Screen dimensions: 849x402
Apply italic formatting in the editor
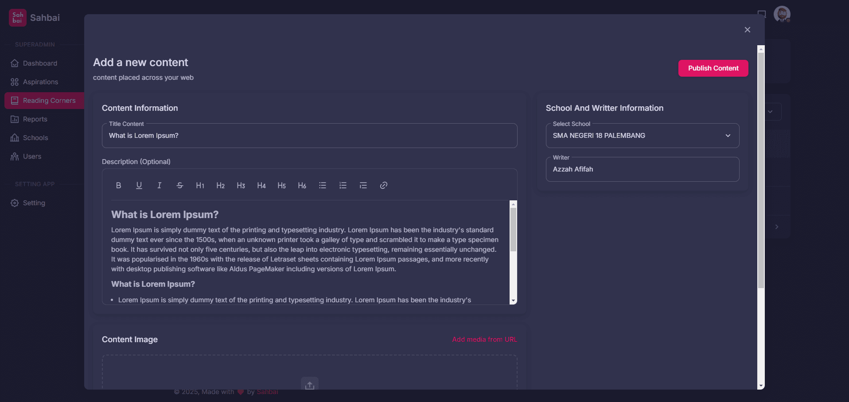tap(159, 185)
